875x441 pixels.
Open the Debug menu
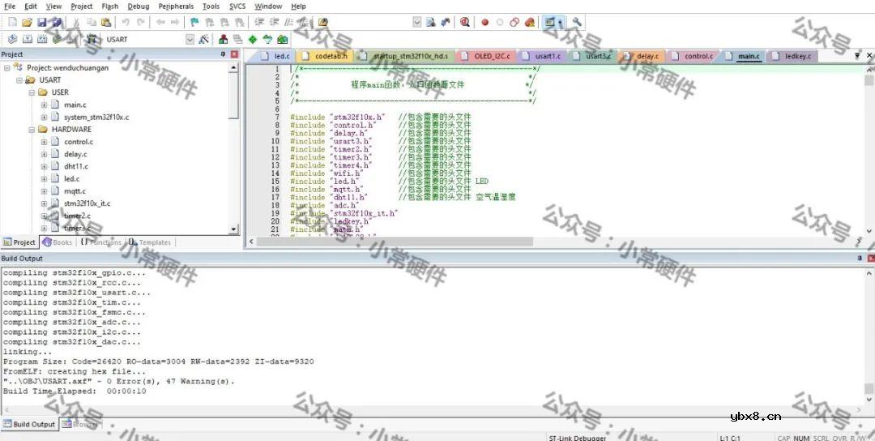click(139, 6)
